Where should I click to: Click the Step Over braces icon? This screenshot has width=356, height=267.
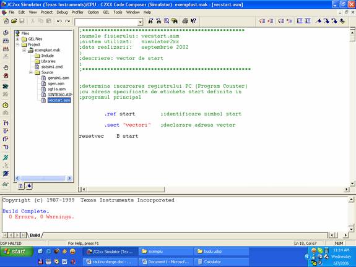click(6, 131)
